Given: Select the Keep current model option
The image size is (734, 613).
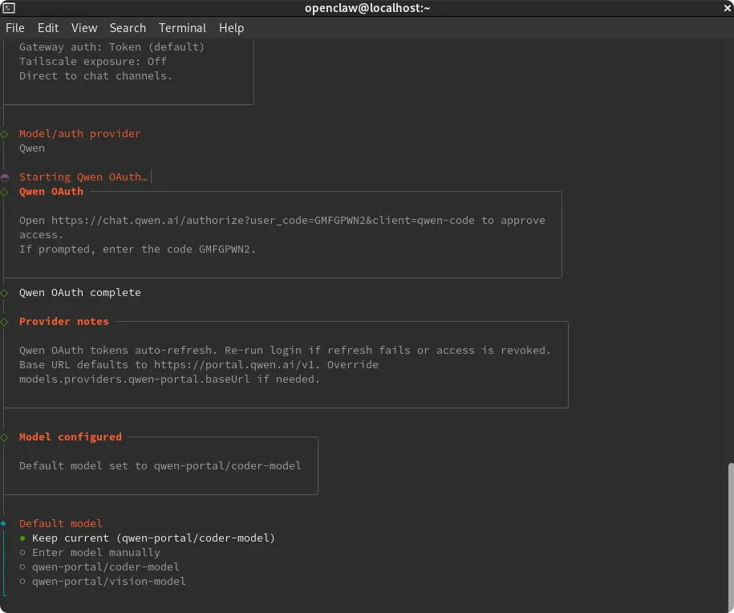Looking at the screenshot, I should tap(152, 538).
